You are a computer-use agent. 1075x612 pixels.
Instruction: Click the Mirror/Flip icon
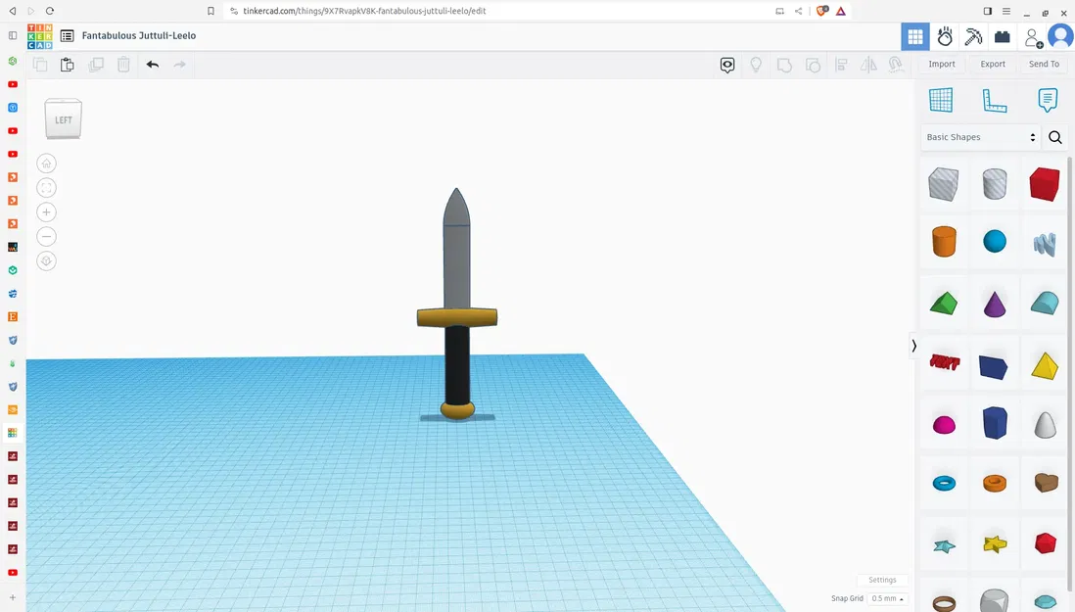pos(868,64)
